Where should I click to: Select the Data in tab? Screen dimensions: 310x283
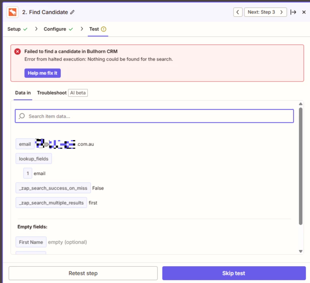pyautogui.click(x=23, y=93)
